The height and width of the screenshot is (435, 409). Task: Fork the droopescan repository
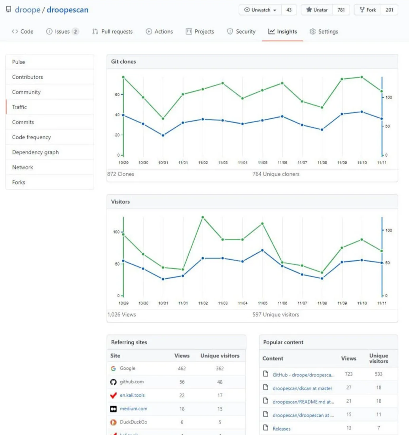point(368,10)
